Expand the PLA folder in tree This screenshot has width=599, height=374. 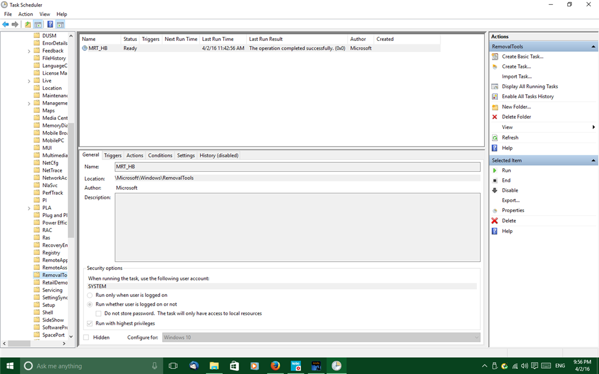pos(29,209)
